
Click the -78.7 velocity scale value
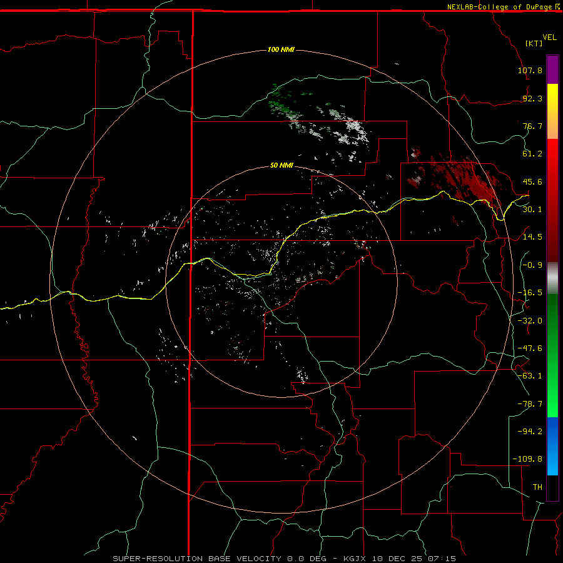point(530,404)
